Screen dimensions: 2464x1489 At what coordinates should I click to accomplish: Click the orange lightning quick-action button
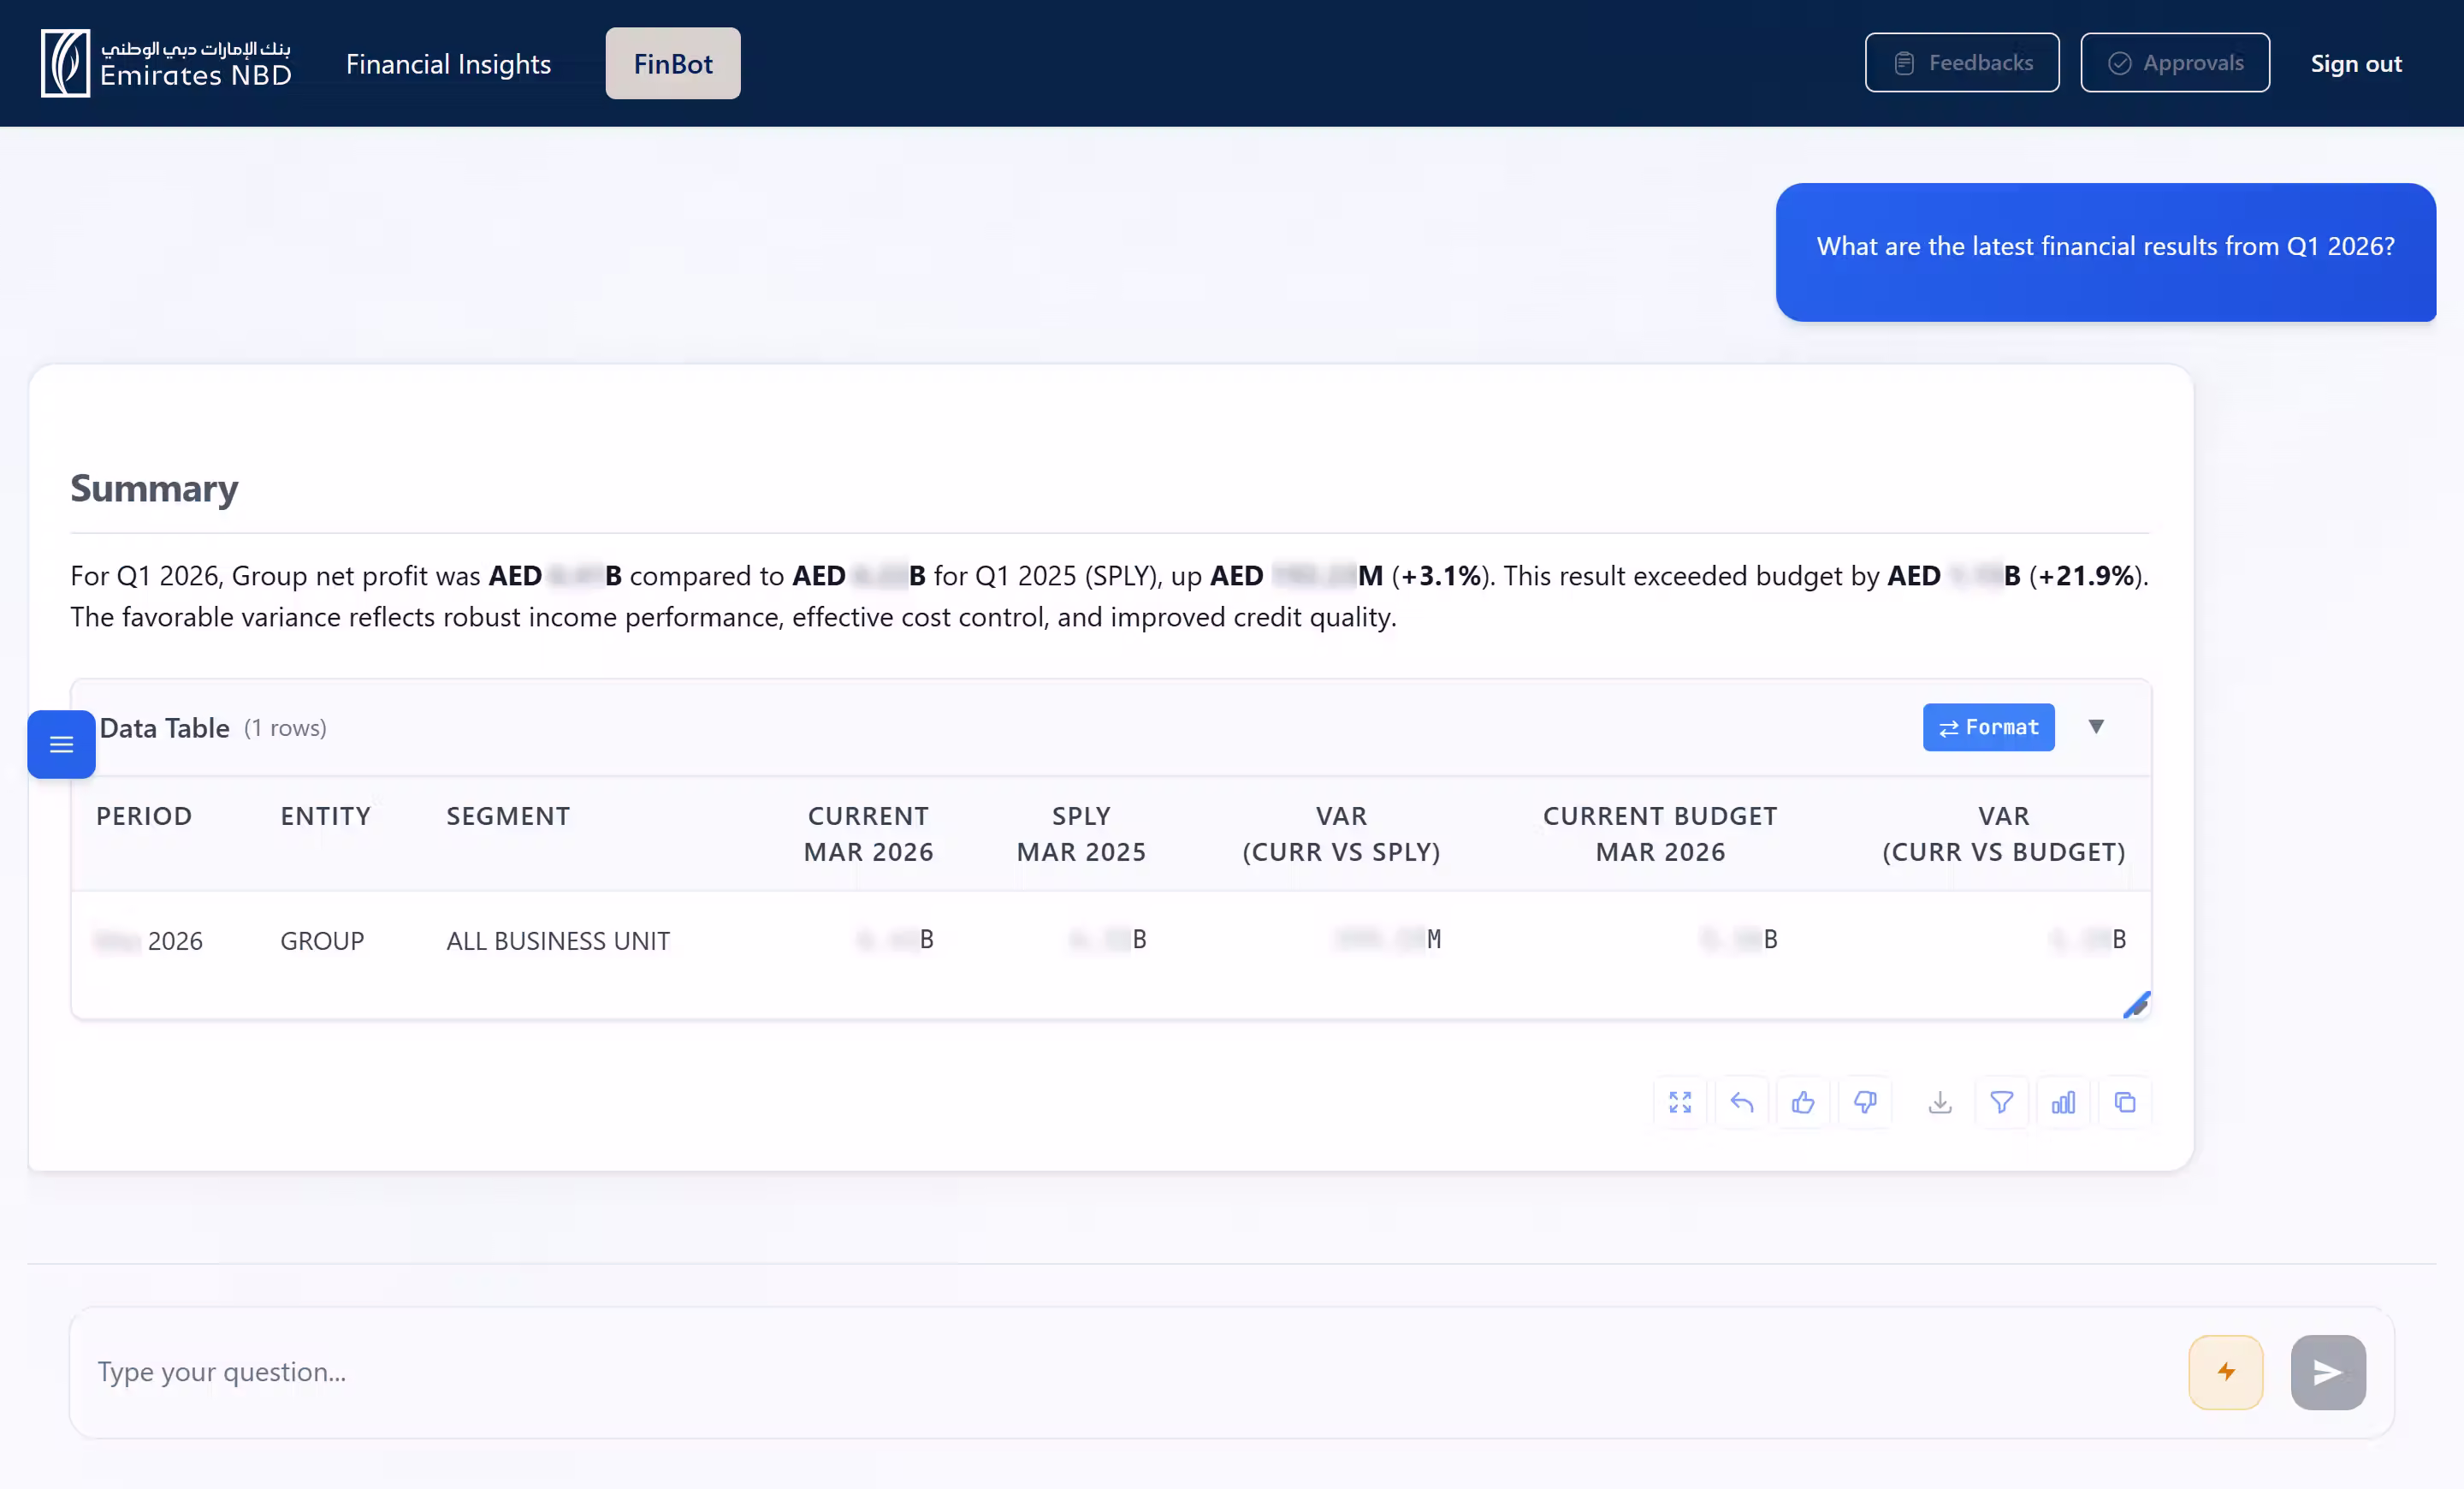point(2226,1372)
